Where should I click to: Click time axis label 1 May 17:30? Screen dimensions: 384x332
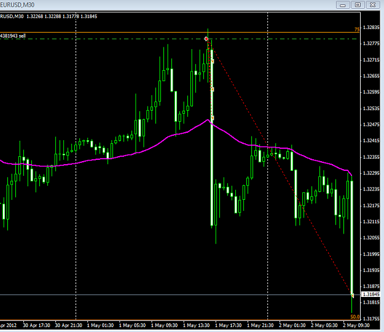(x=229, y=325)
